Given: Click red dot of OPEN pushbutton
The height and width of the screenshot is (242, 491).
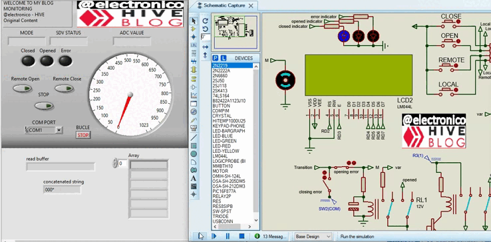Looking at the screenshot, I should tap(458, 41).
